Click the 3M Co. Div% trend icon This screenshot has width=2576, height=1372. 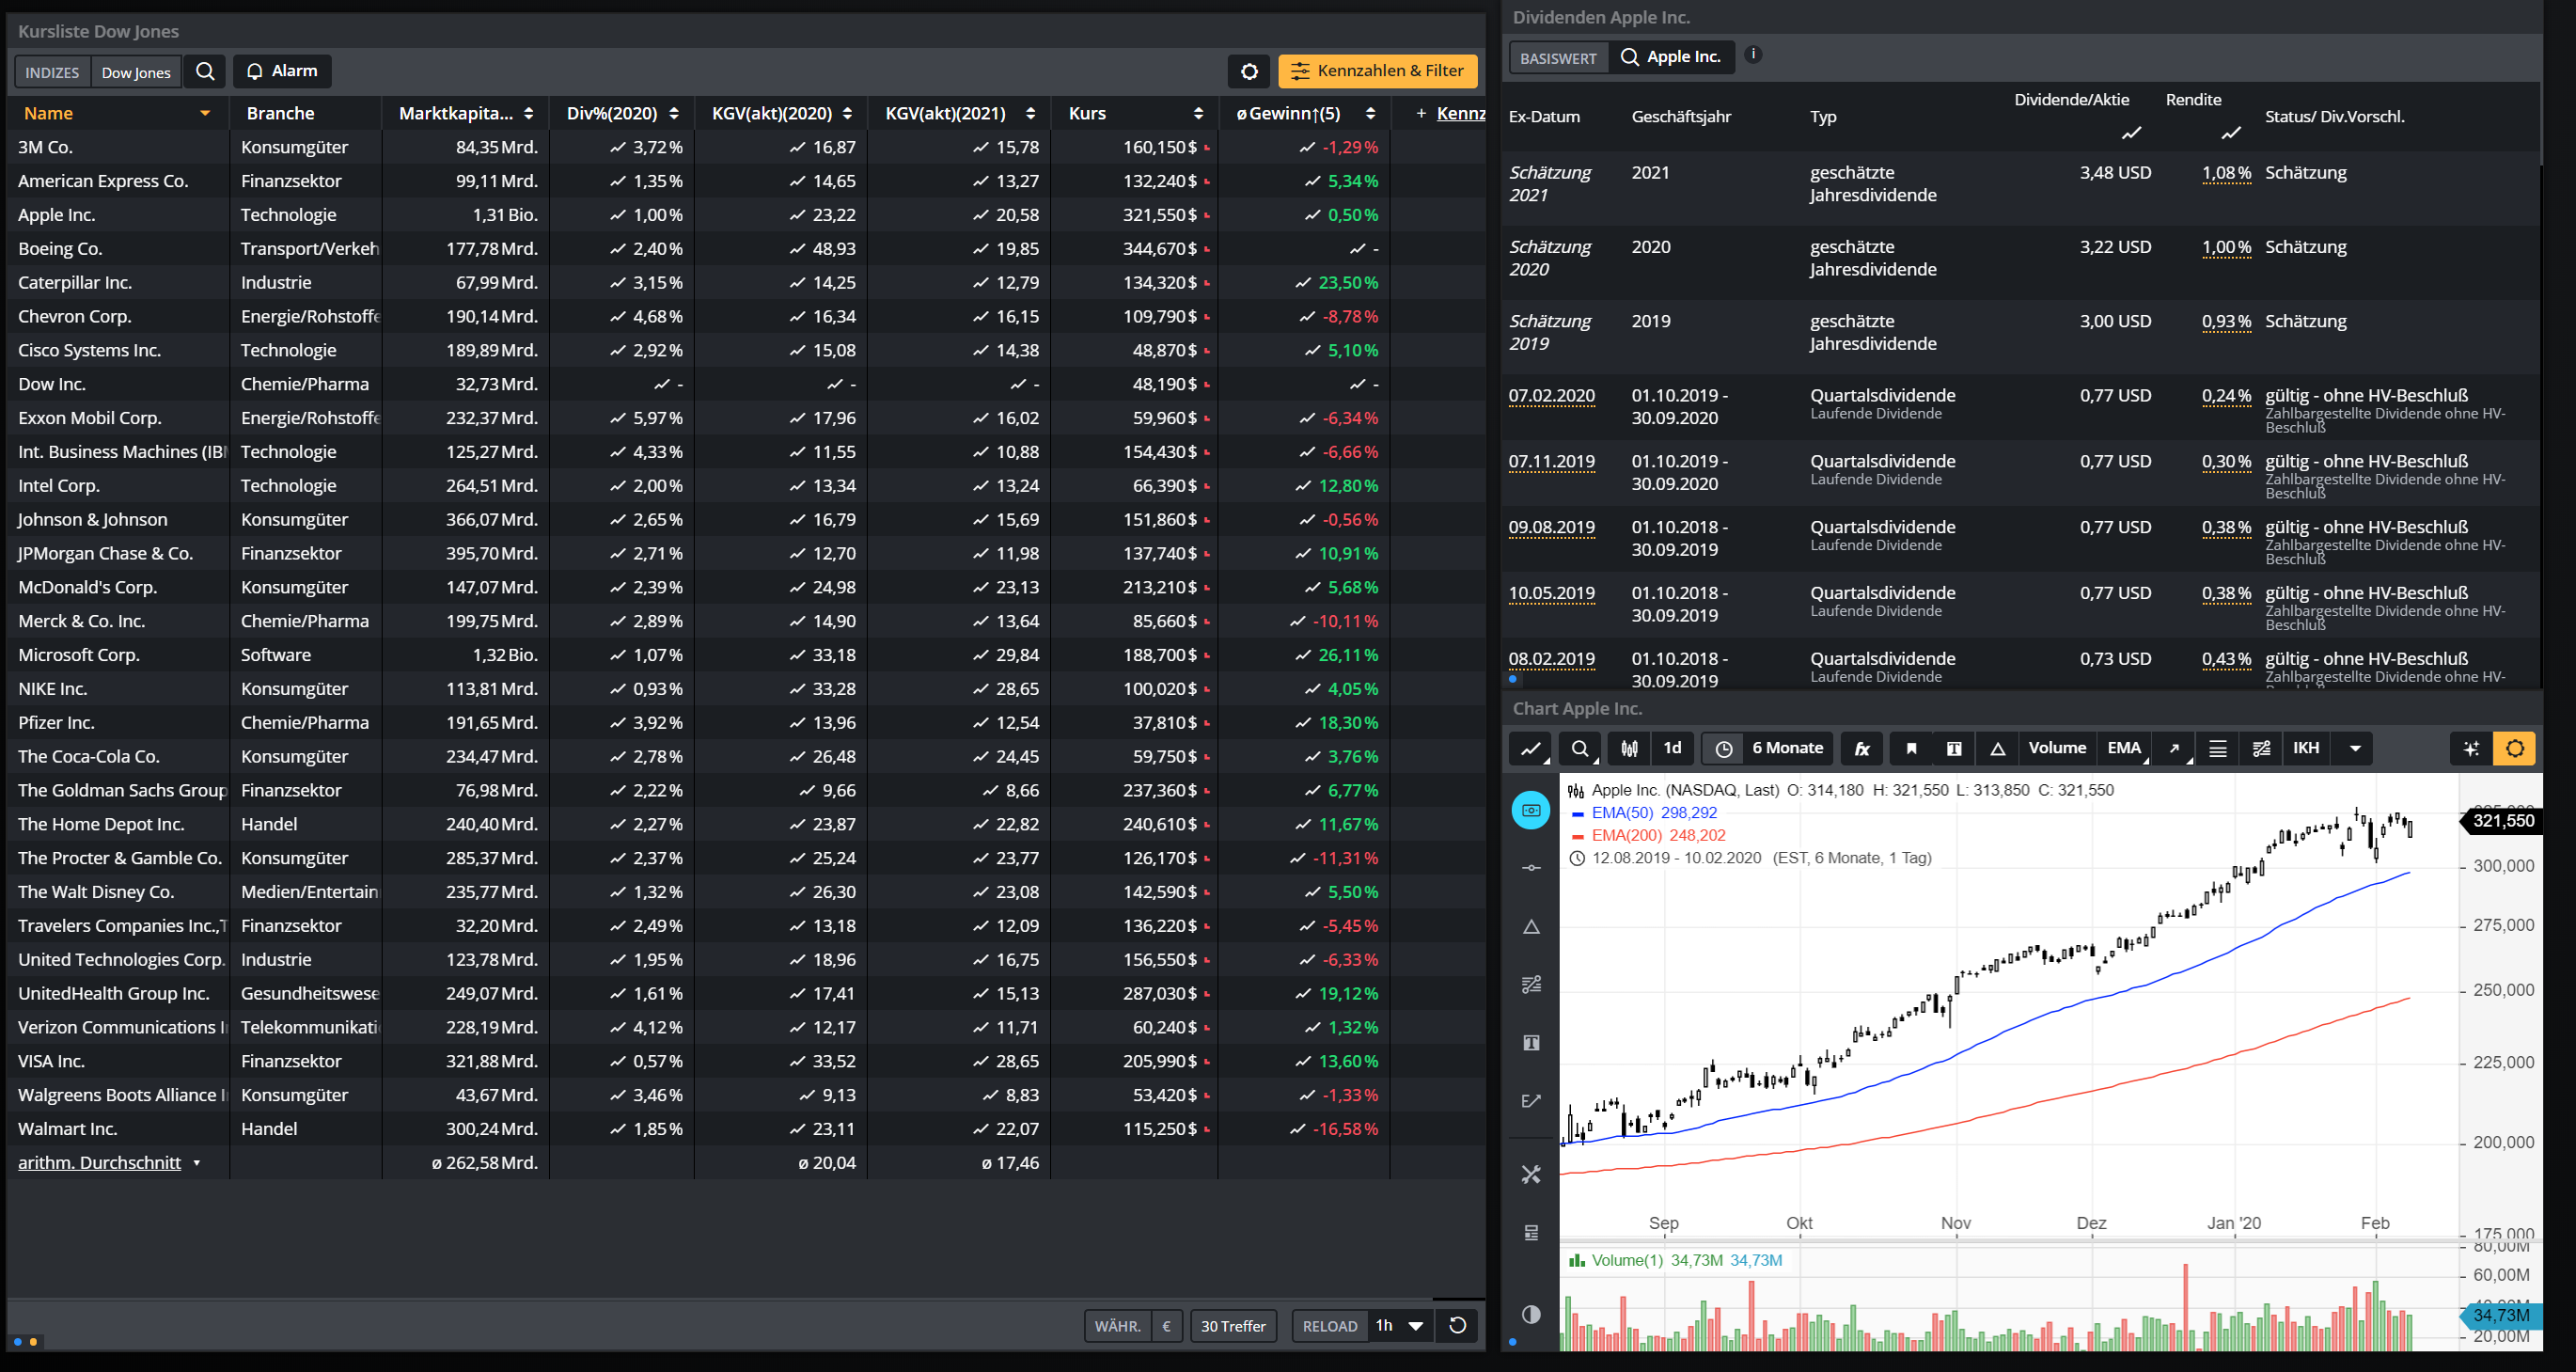(618, 147)
